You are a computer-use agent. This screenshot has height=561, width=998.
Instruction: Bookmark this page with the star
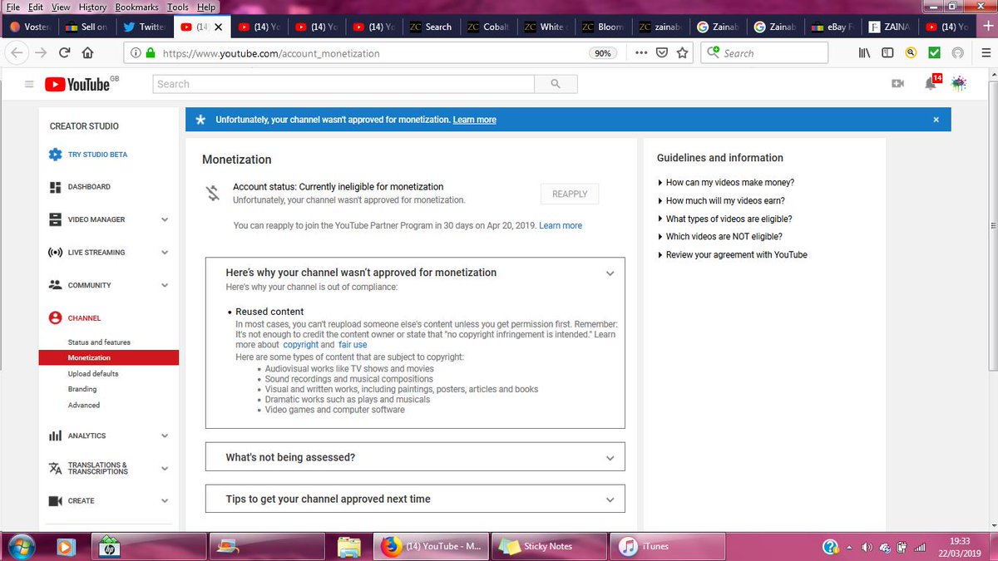coord(683,53)
